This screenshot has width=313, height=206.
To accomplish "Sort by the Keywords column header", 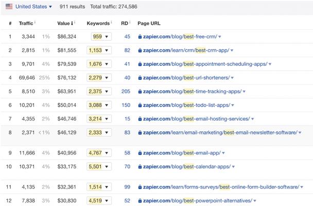I will pos(98,23).
